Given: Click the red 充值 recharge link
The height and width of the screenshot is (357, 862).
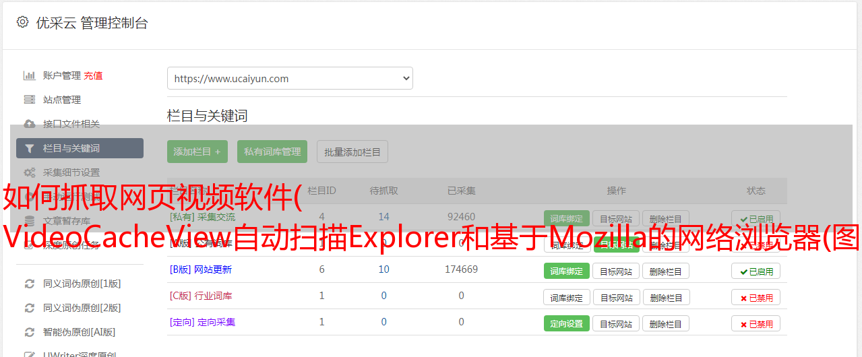Looking at the screenshot, I should [x=94, y=75].
